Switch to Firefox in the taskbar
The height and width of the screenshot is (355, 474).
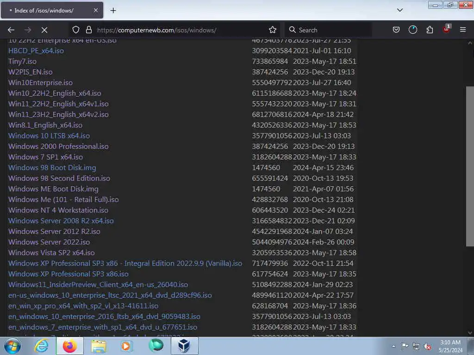tap(69, 346)
